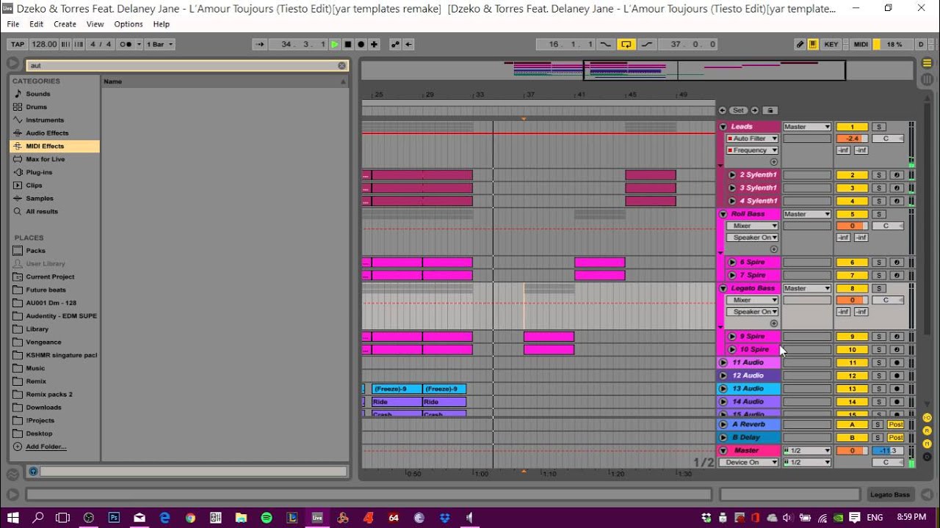Unfold the 2 Sylenth1 track
Image resolution: width=940 pixels, height=528 pixels.
click(x=732, y=175)
